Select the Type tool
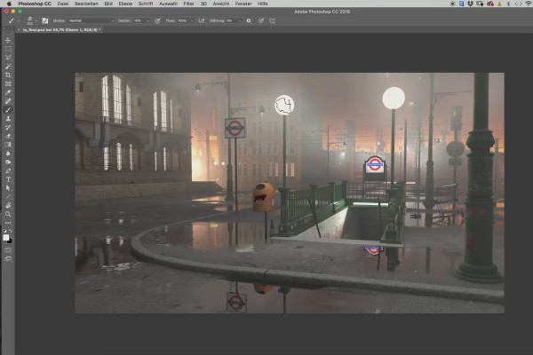Screen dimensions: 533x355 8,179
